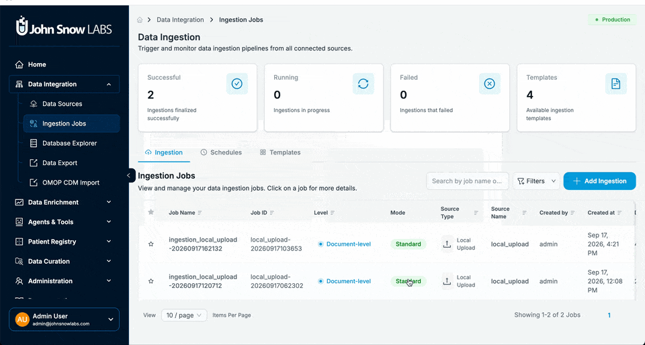Switch to the Templates tab
Viewport: 645px width, 345px height.
(280, 152)
